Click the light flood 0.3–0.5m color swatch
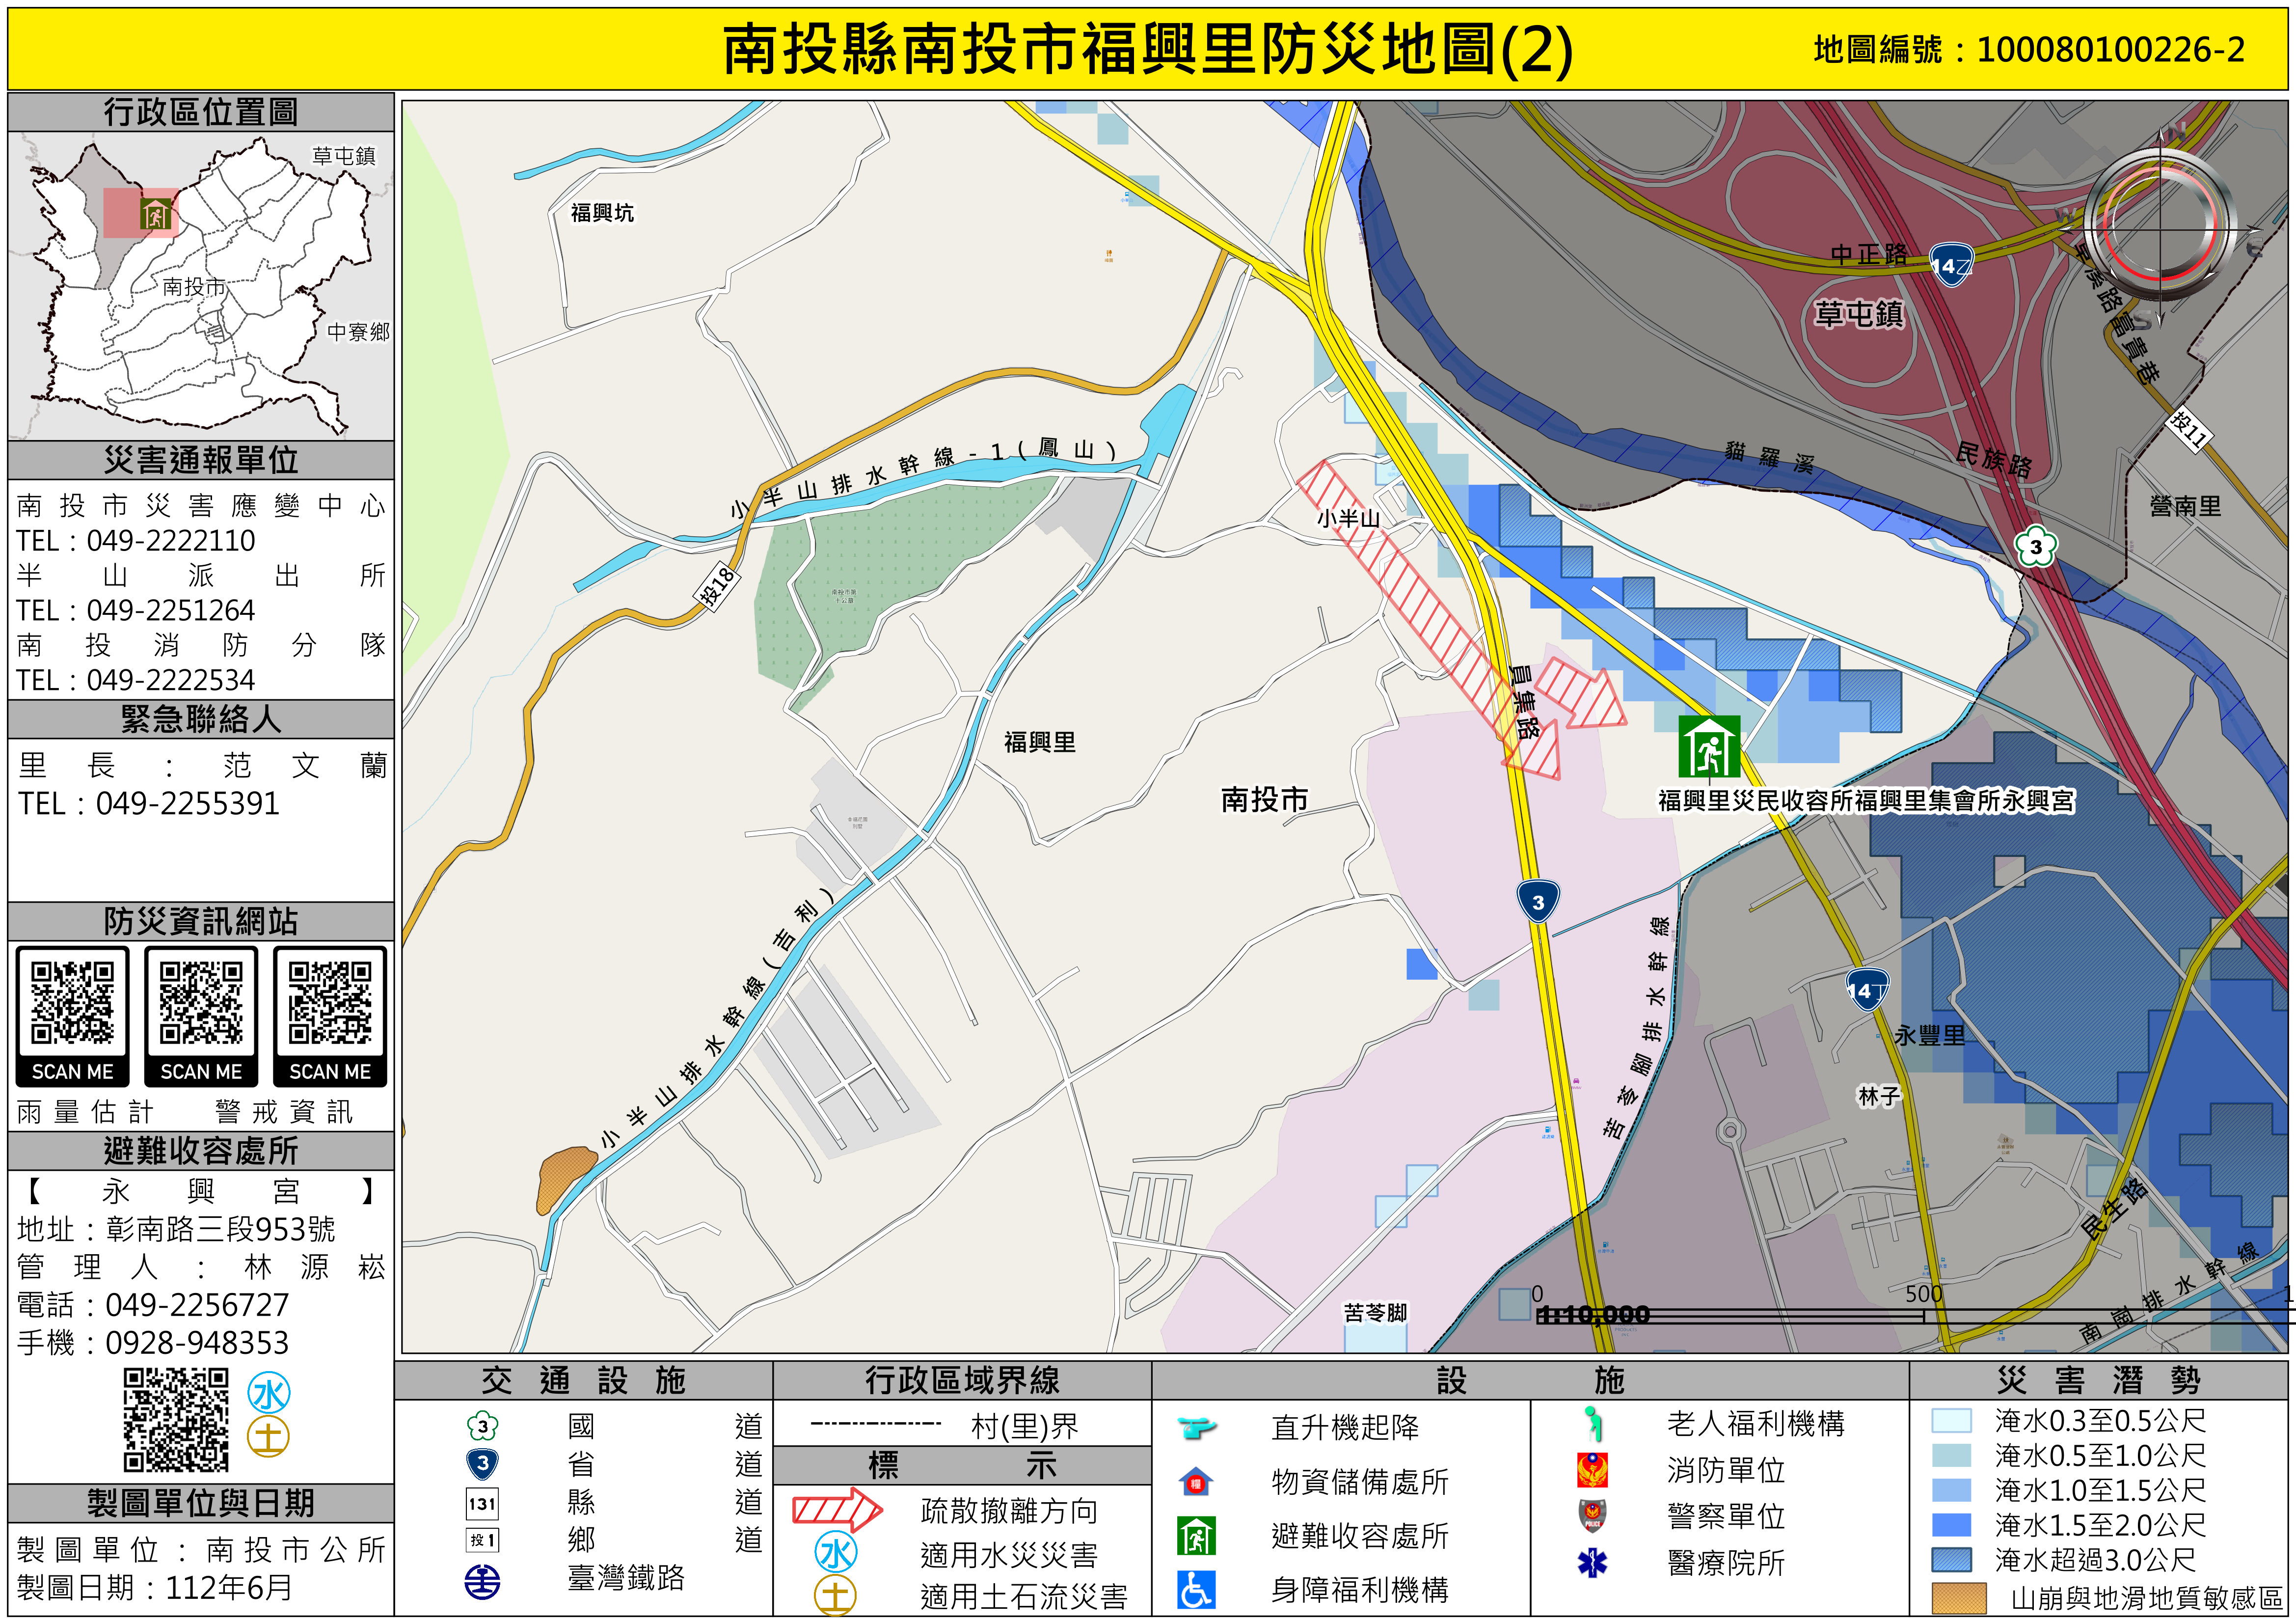 1951,1421
